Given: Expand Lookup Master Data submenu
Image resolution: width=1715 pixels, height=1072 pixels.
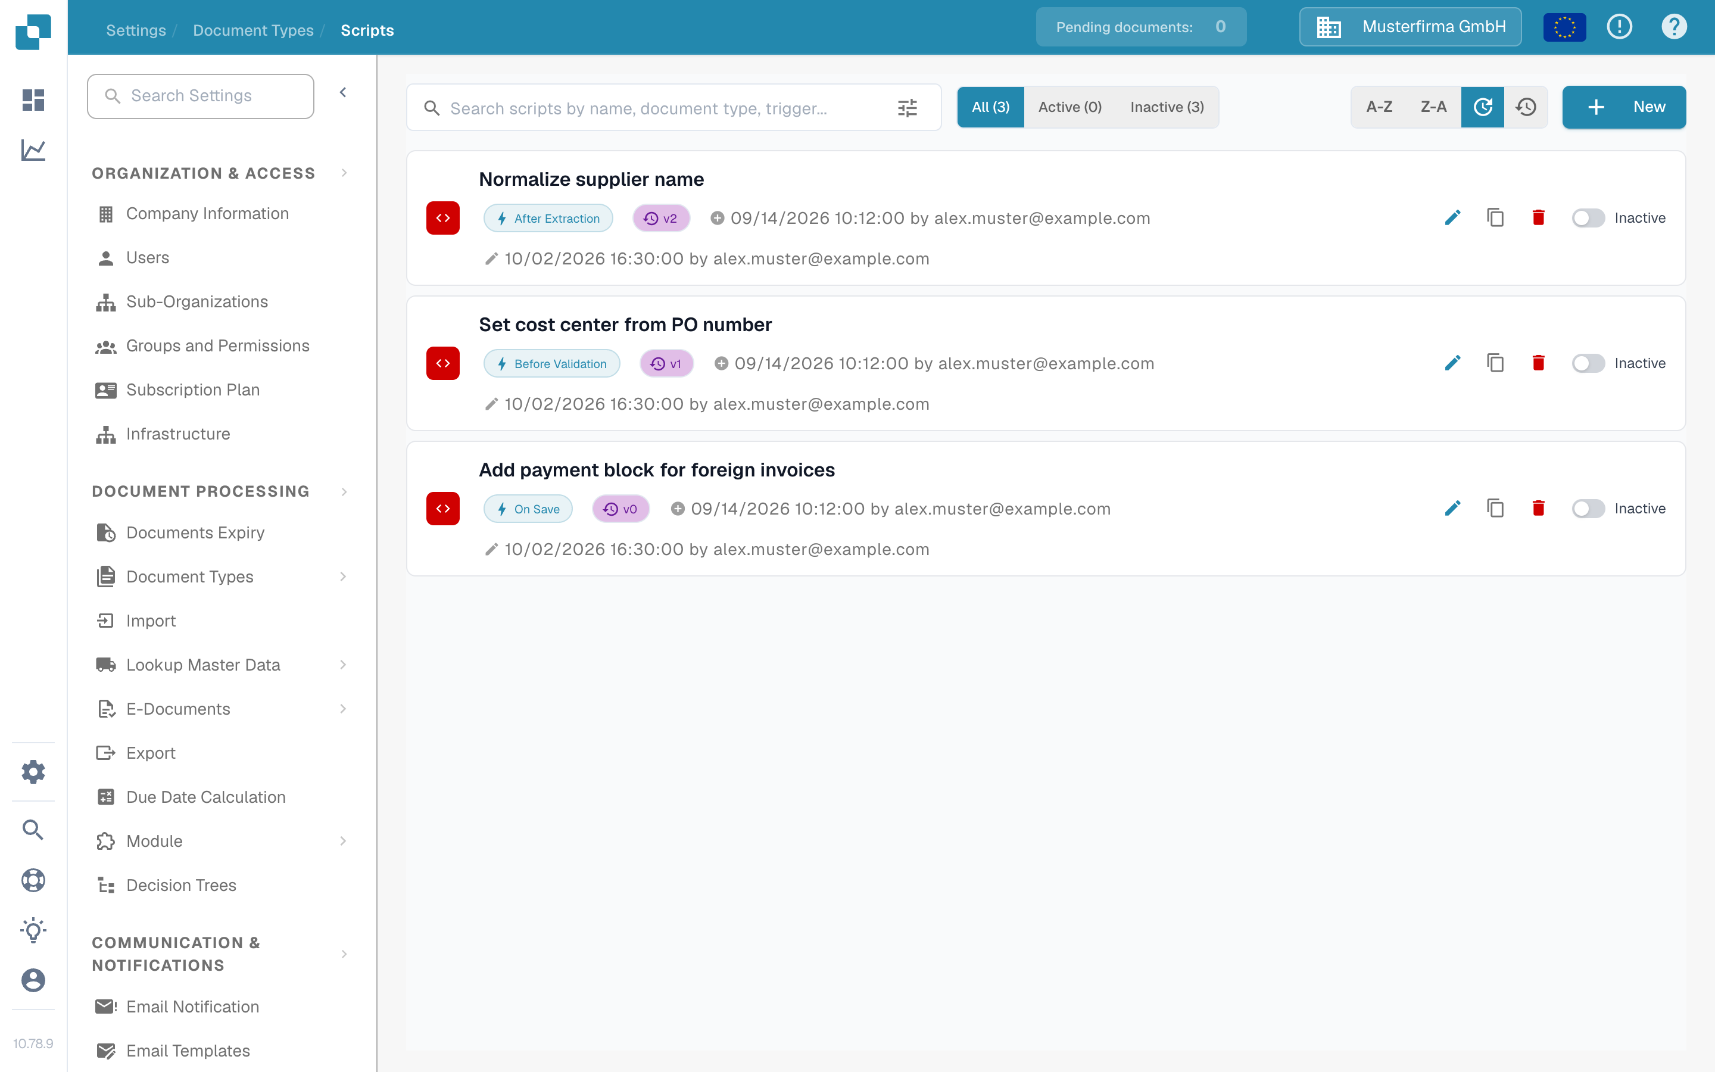Looking at the screenshot, I should tap(343, 664).
